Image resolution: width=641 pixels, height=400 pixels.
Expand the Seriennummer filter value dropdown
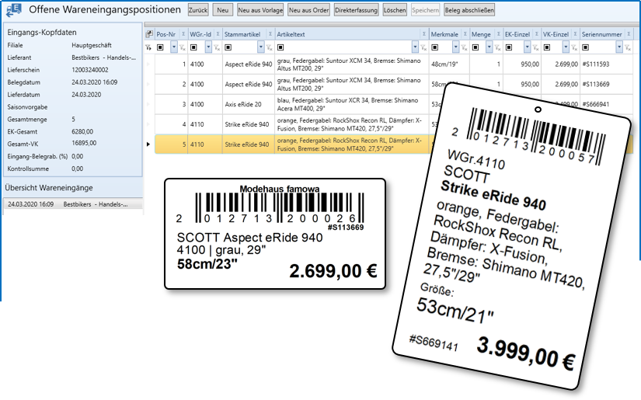coord(620,48)
